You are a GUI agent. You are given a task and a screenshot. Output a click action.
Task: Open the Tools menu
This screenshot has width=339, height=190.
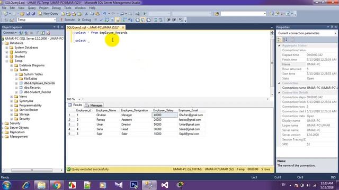pos(68,8)
